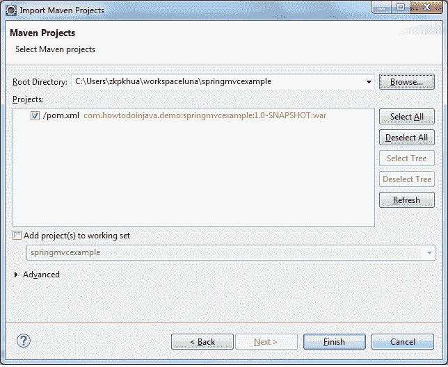This screenshot has height=367, width=448.
Task: Click the Select All button
Action: pyautogui.click(x=406, y=117)
